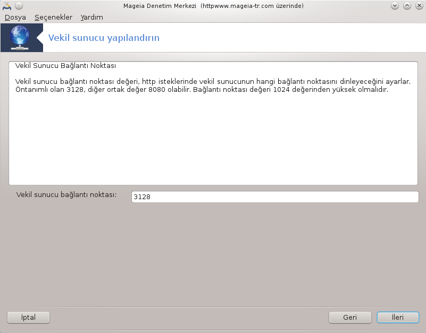Open the Yardım menu

91,18
